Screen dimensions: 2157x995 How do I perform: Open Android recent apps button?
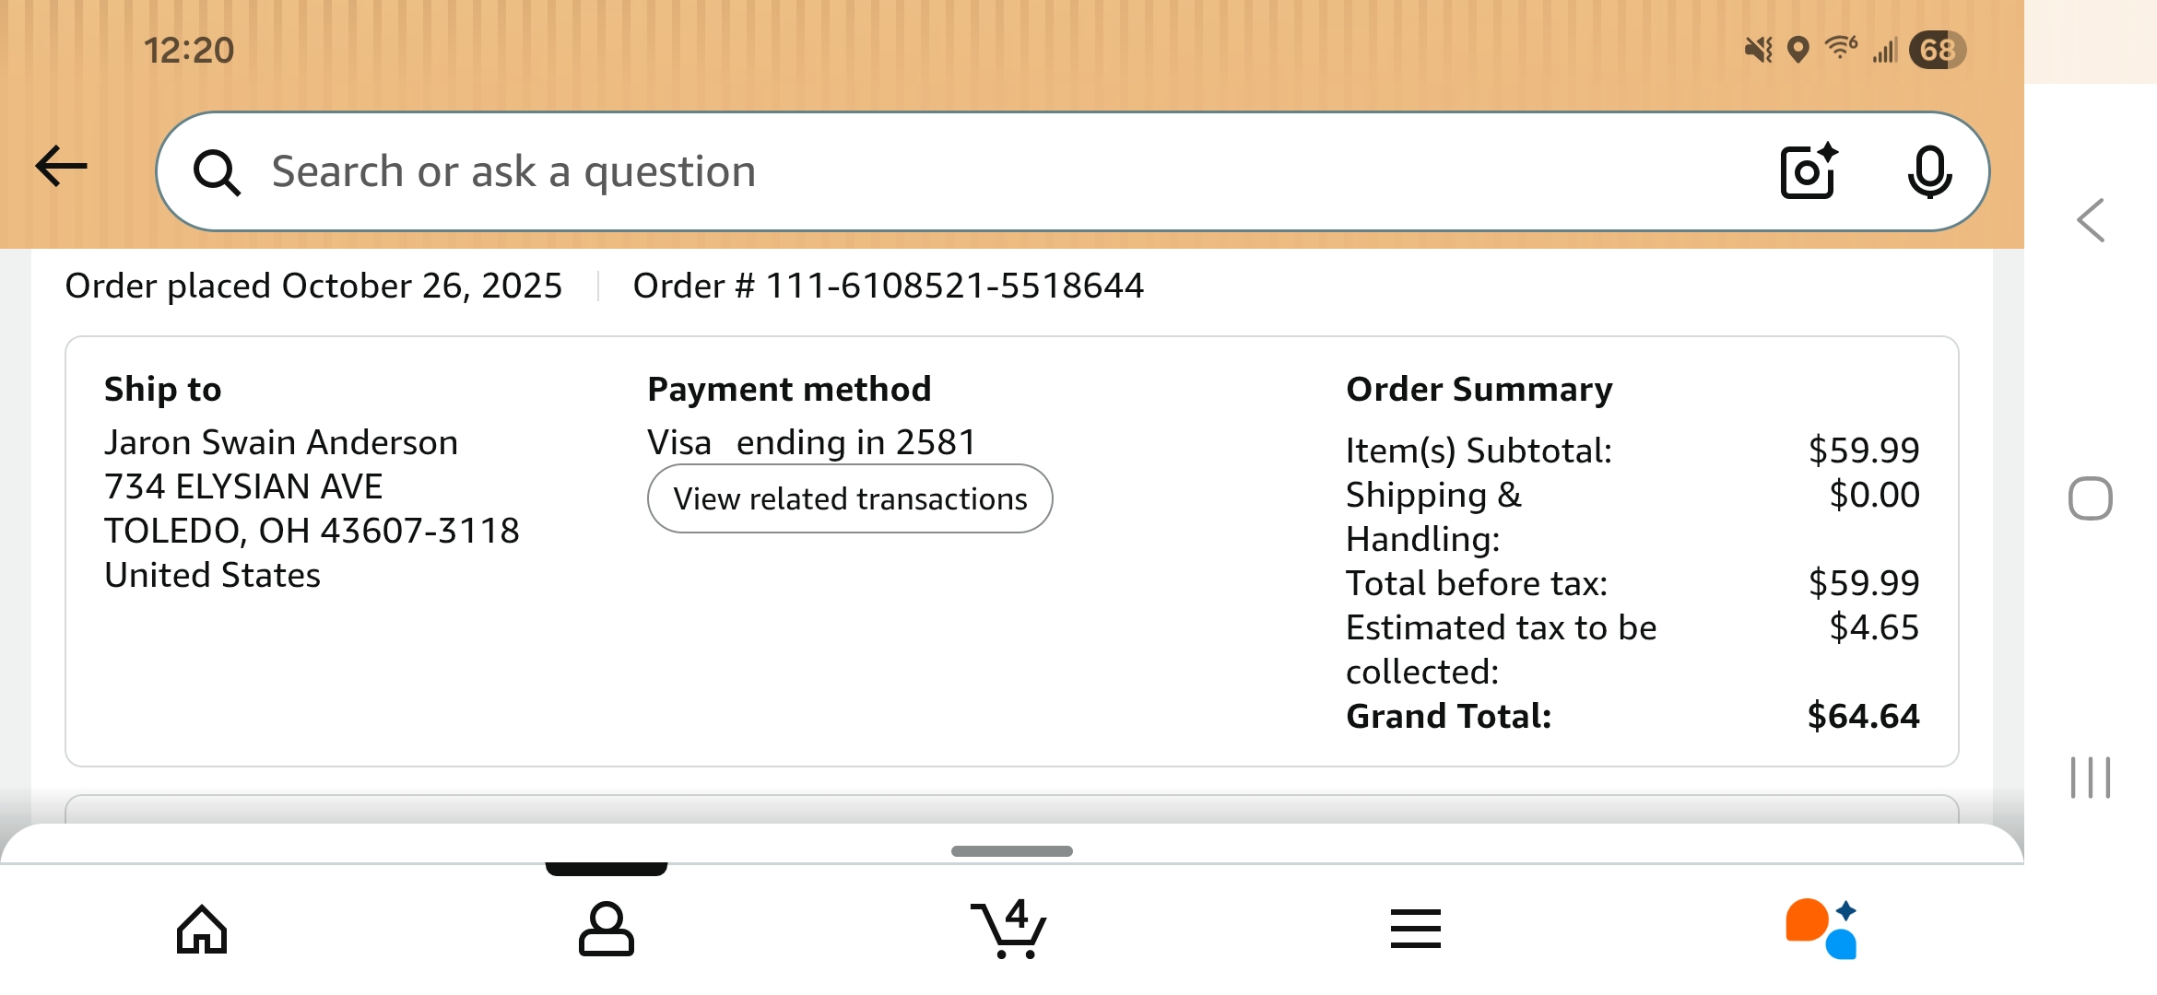(x=2090, y=778)
